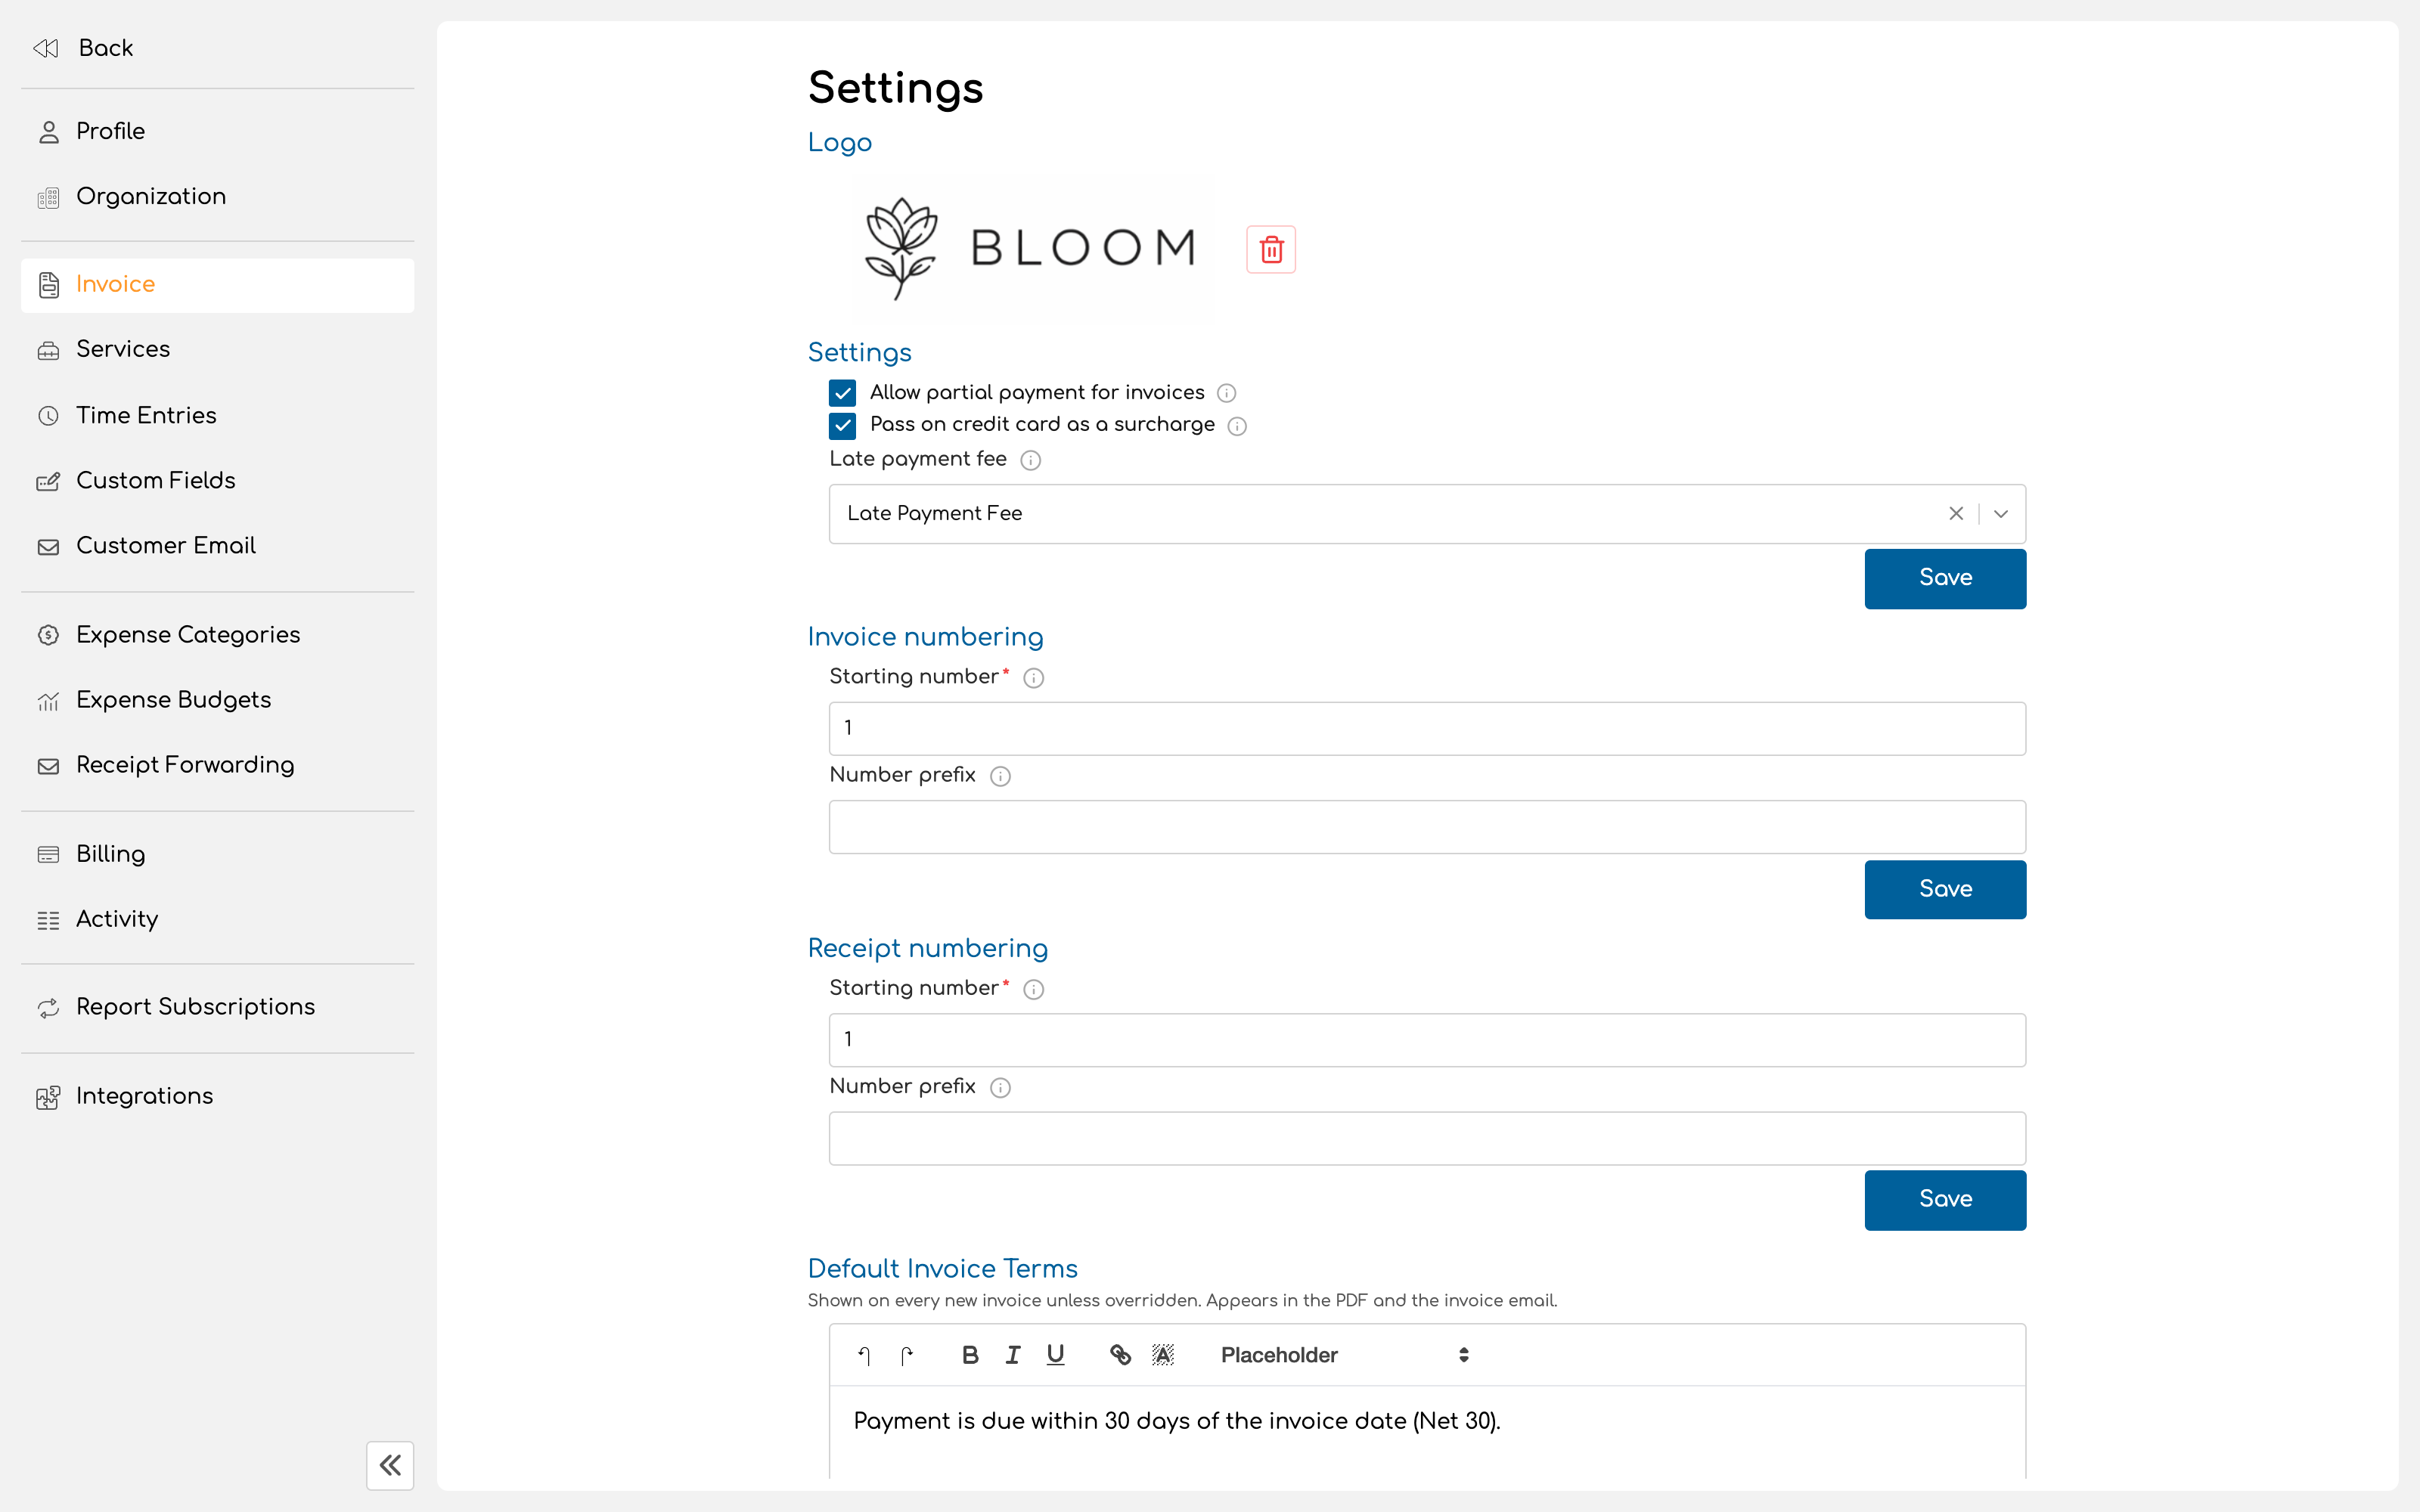Show info for credit card surcharge

1237,426
